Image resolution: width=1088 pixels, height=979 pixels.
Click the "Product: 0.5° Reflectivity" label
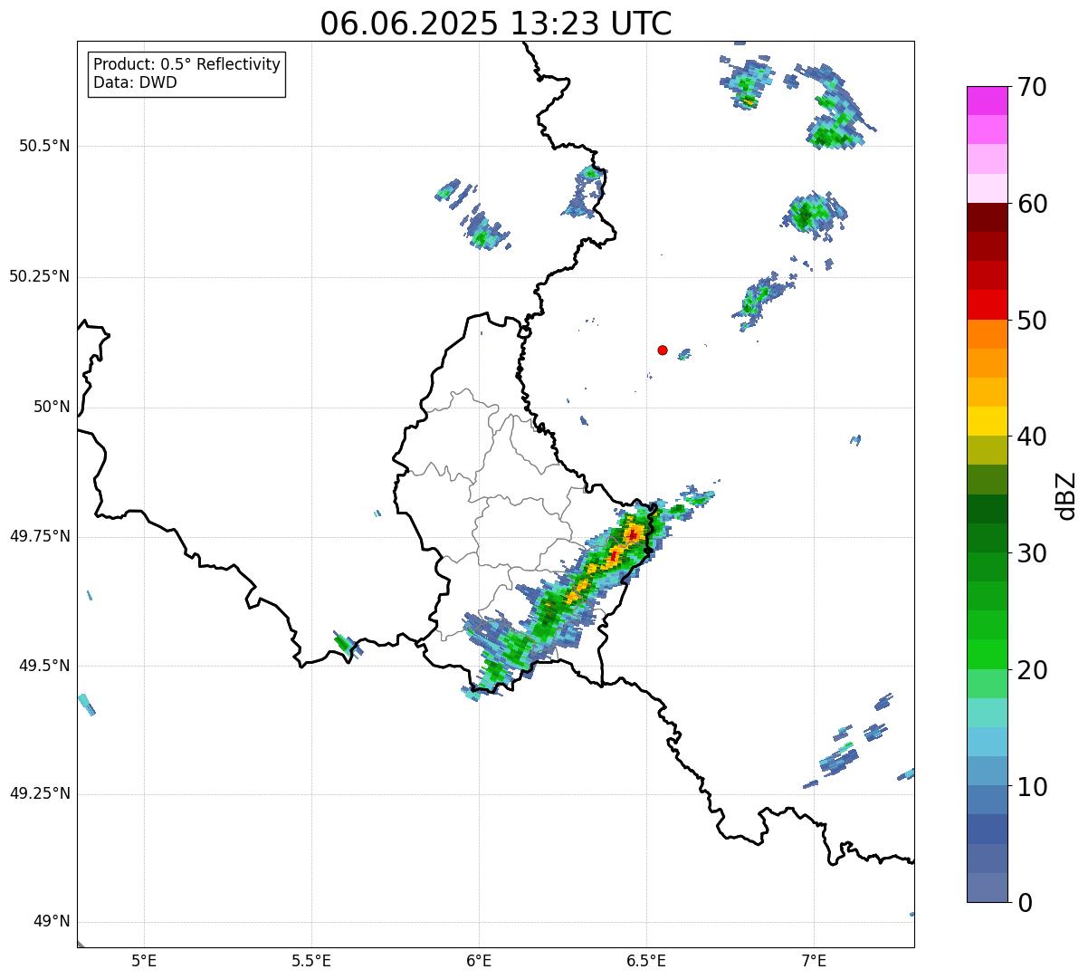(x=186, y=65)
